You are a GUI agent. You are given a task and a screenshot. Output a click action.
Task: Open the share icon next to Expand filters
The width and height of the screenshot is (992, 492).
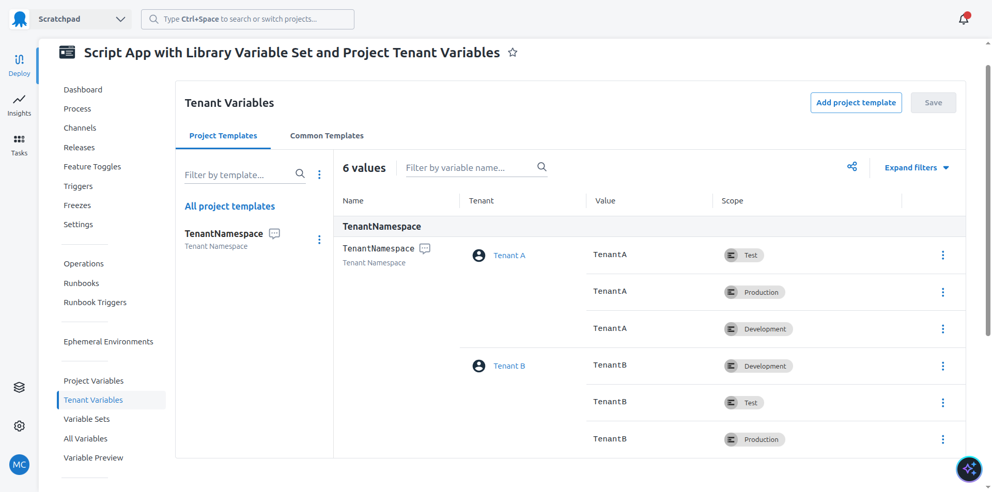point(852,167)
